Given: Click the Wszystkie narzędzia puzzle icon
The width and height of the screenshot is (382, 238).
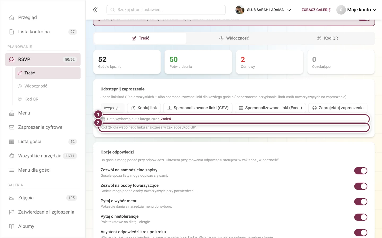Looking at the screenshot, I should pyautogui.click(x=12, y=156).
